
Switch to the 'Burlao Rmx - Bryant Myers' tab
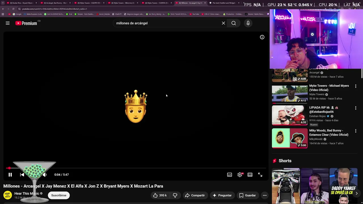22,3
